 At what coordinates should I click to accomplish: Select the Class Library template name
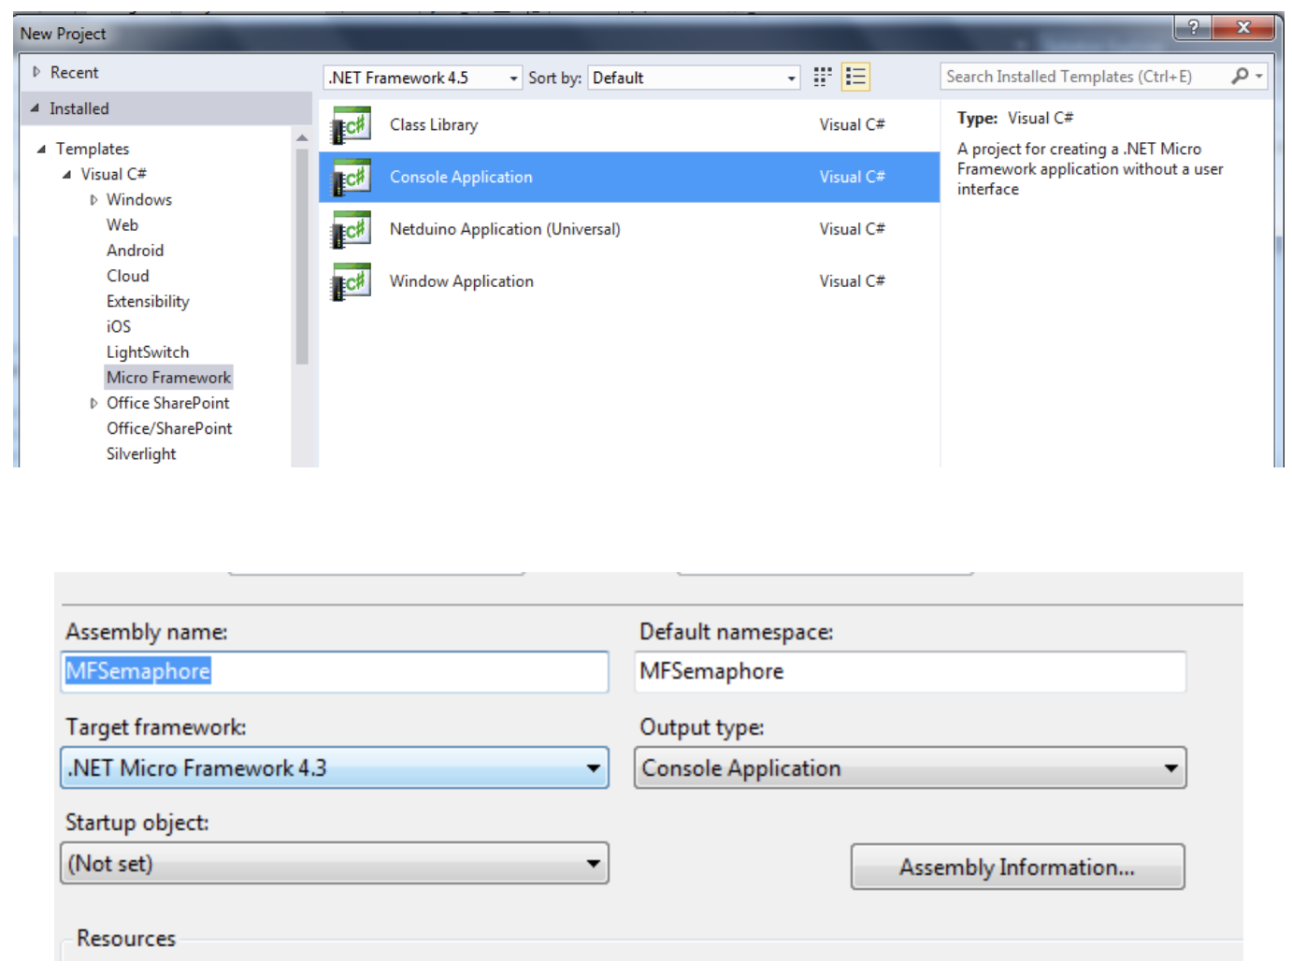434,124
